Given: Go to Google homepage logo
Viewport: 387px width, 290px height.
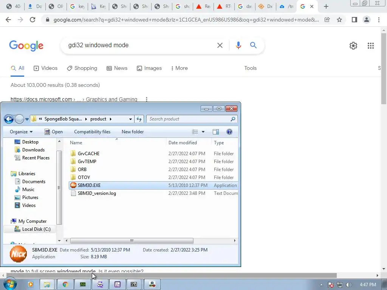Looking at the screenshot, I should [26, 46].
